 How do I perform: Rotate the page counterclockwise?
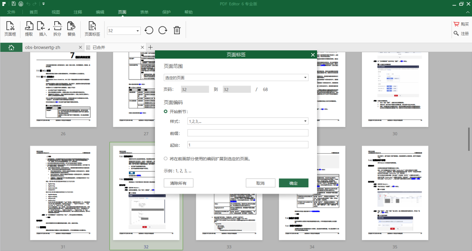149,30
